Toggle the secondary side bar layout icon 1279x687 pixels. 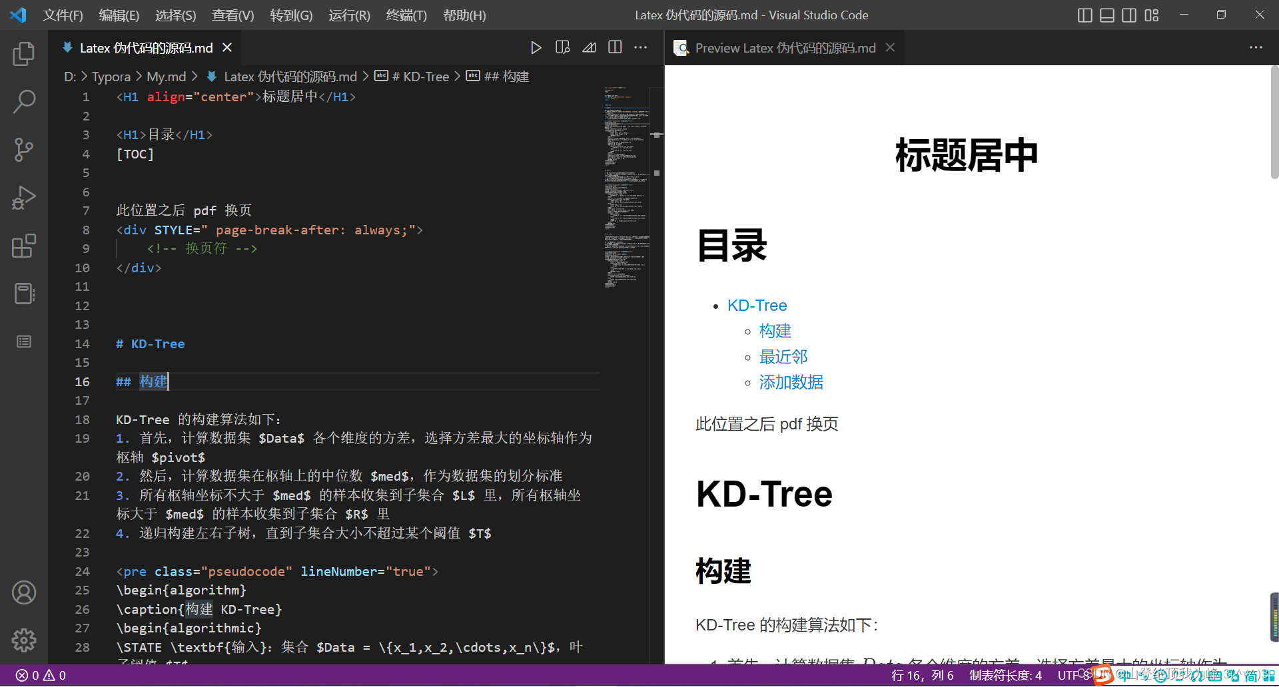click(x=1129, y=15)
